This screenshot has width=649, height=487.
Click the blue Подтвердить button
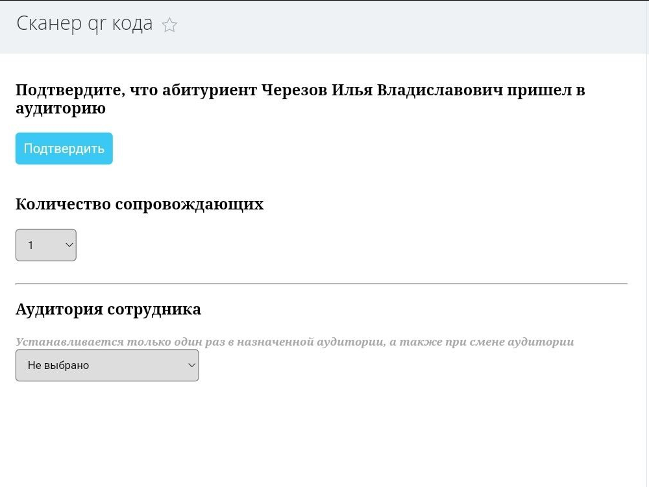[64, 148]
